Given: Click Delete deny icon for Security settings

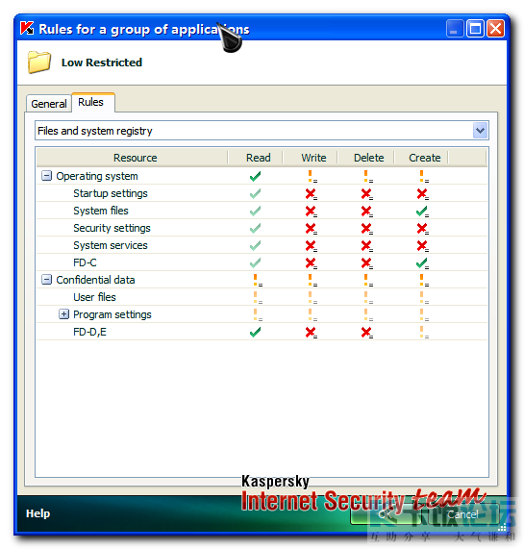Looking at the screenshot, I should tap(367, 228).
